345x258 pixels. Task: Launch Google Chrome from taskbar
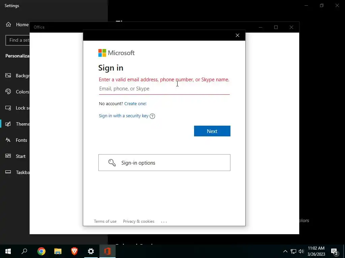click(x=41, y=251)
